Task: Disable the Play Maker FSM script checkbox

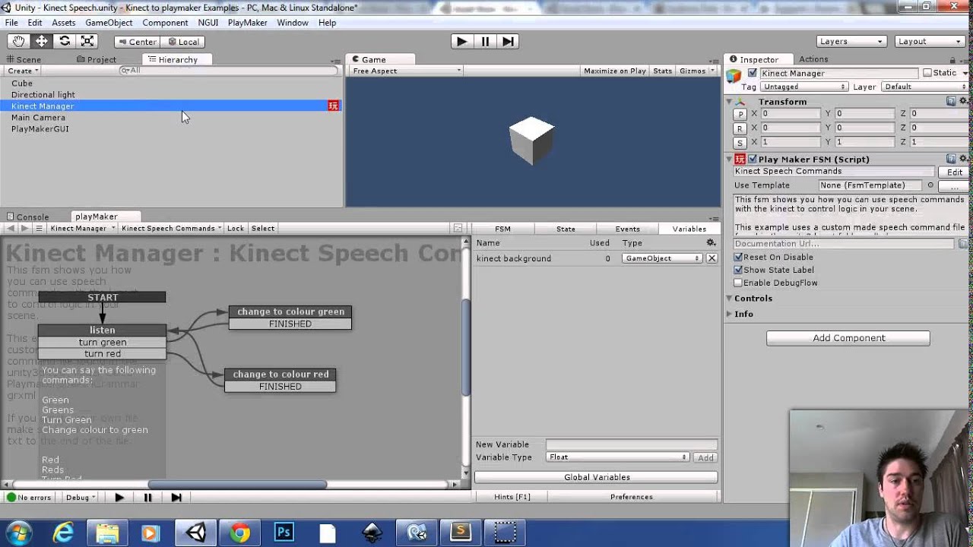Action: 753,159
